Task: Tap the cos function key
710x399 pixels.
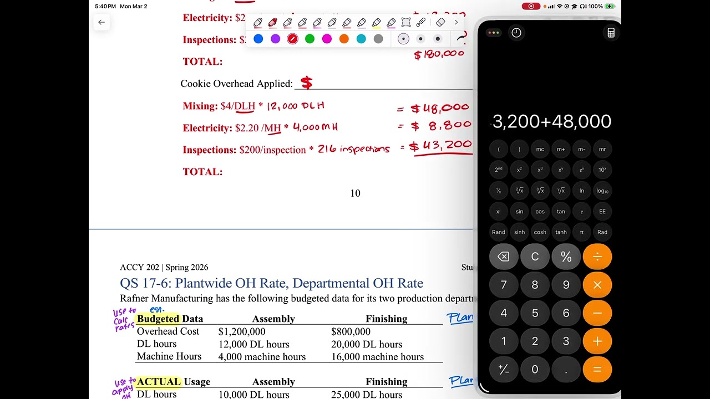Action: tap(540, 211)
